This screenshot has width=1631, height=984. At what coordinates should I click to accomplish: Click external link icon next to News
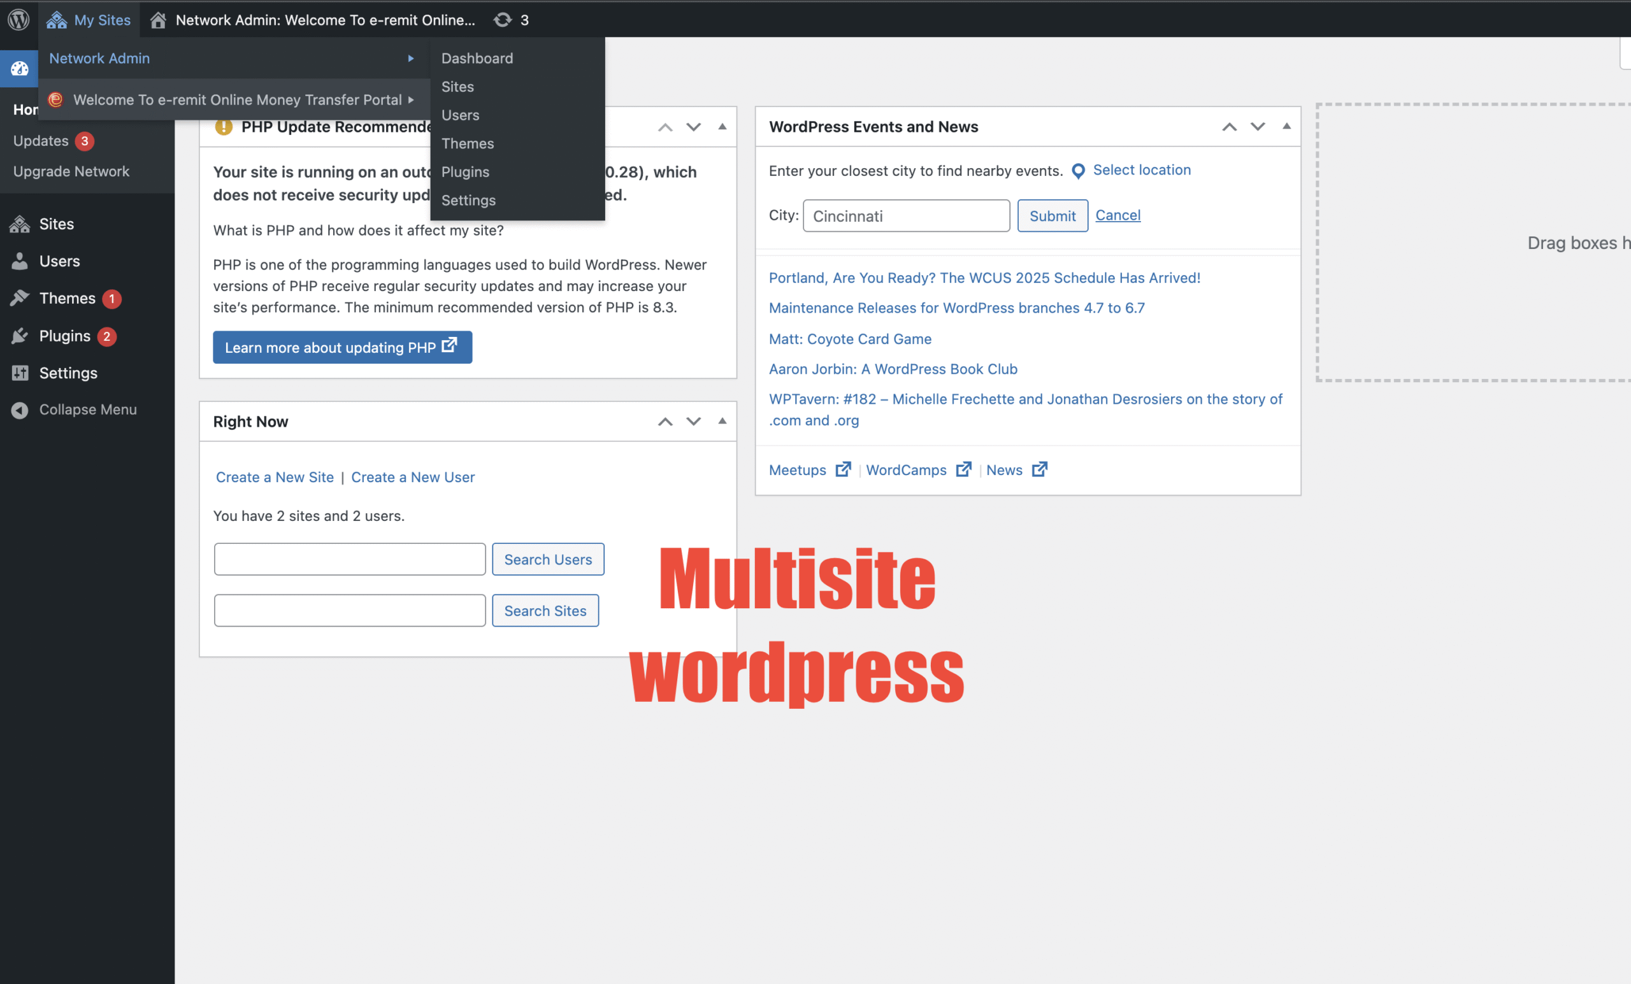pos(1039,469)
